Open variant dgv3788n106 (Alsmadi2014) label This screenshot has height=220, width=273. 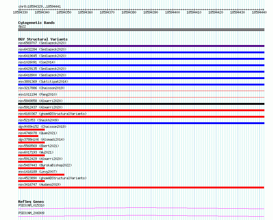tap(41, 139)
